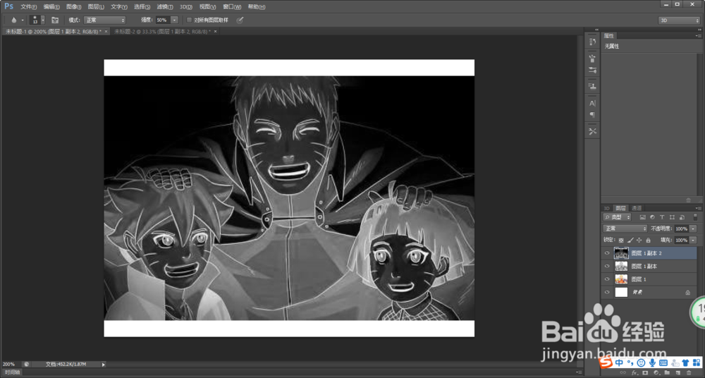The width and height of the screenshot is (705, 378).
Task: Add a layer mask
Action: (645, 373)
